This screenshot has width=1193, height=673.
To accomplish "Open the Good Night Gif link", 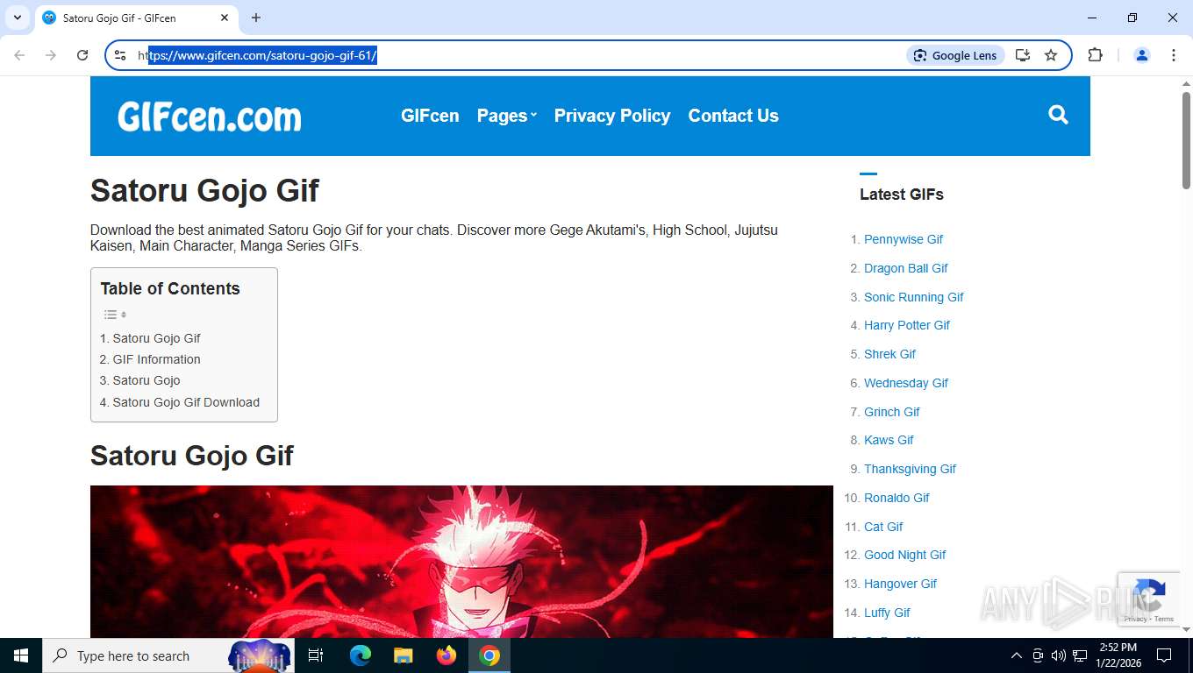I will pos(905,555).
